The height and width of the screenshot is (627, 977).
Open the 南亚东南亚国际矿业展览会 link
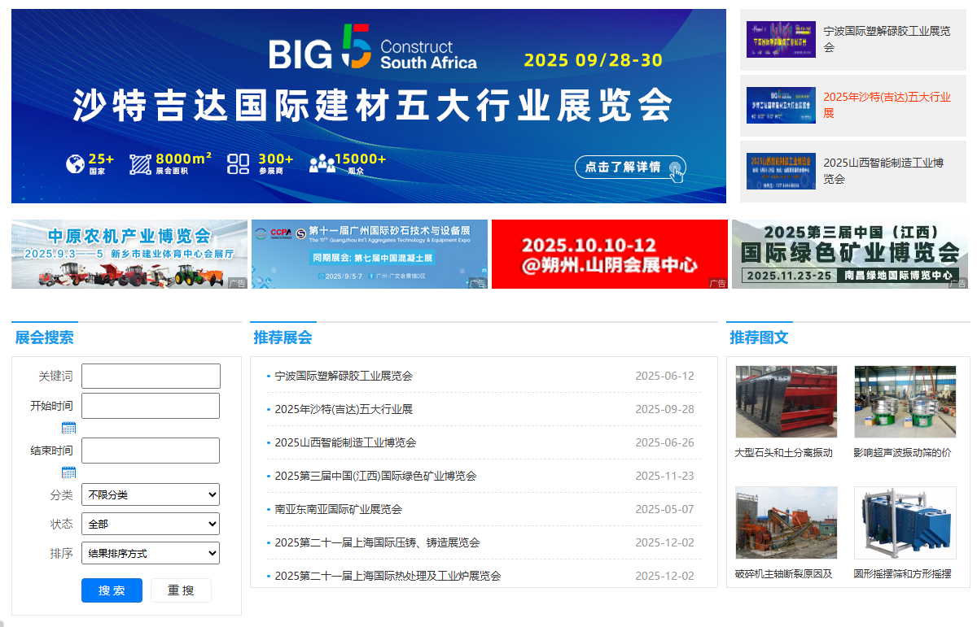point(338,509)
